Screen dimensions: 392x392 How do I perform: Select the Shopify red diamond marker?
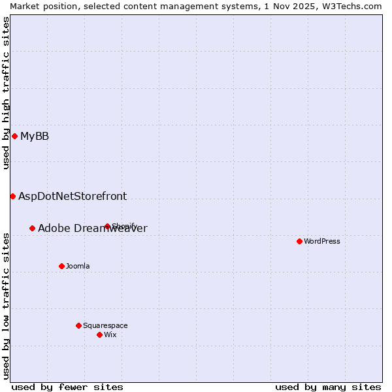[x=107, y=227]
